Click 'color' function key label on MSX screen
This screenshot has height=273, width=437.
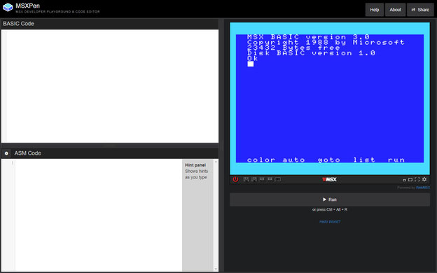(261, 160)
